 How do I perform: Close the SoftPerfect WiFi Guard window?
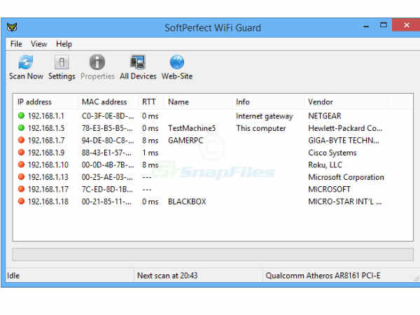406,25
